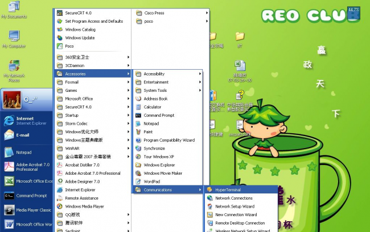Click the chess user account picture
Viewport: 370px width, 232px height.
click(x=12, y=100)
